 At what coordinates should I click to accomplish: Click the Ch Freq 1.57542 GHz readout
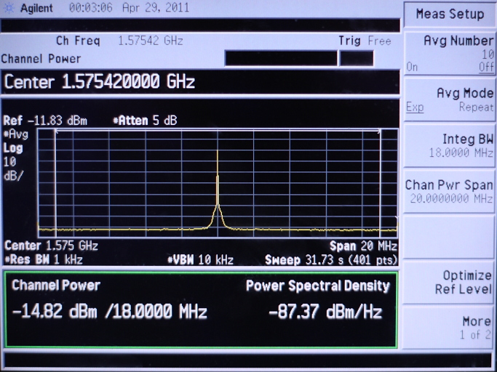tap(119, 41)
